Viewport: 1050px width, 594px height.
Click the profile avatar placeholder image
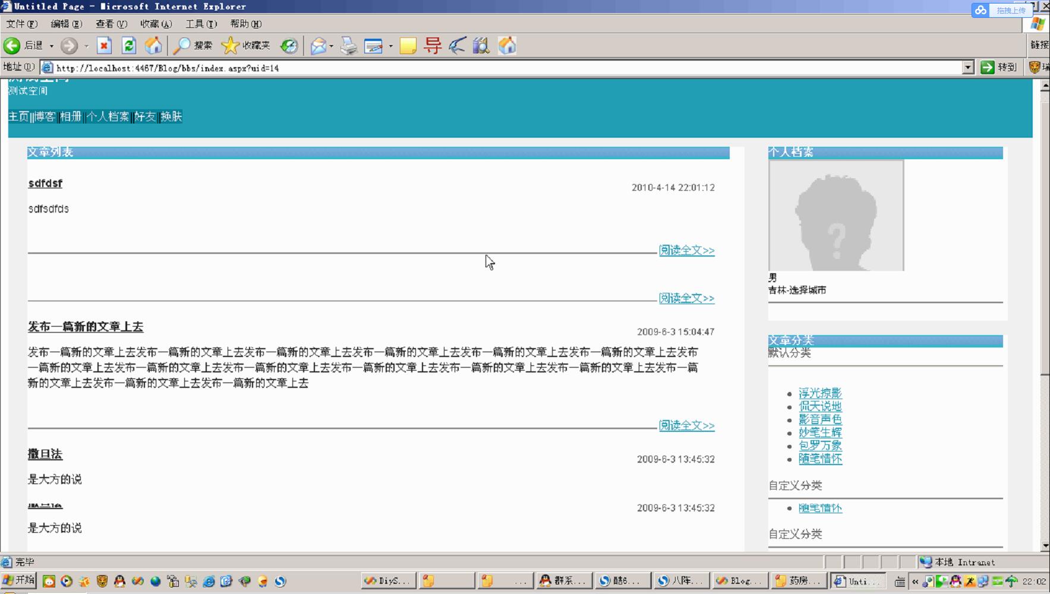click(x=836, y=215)
